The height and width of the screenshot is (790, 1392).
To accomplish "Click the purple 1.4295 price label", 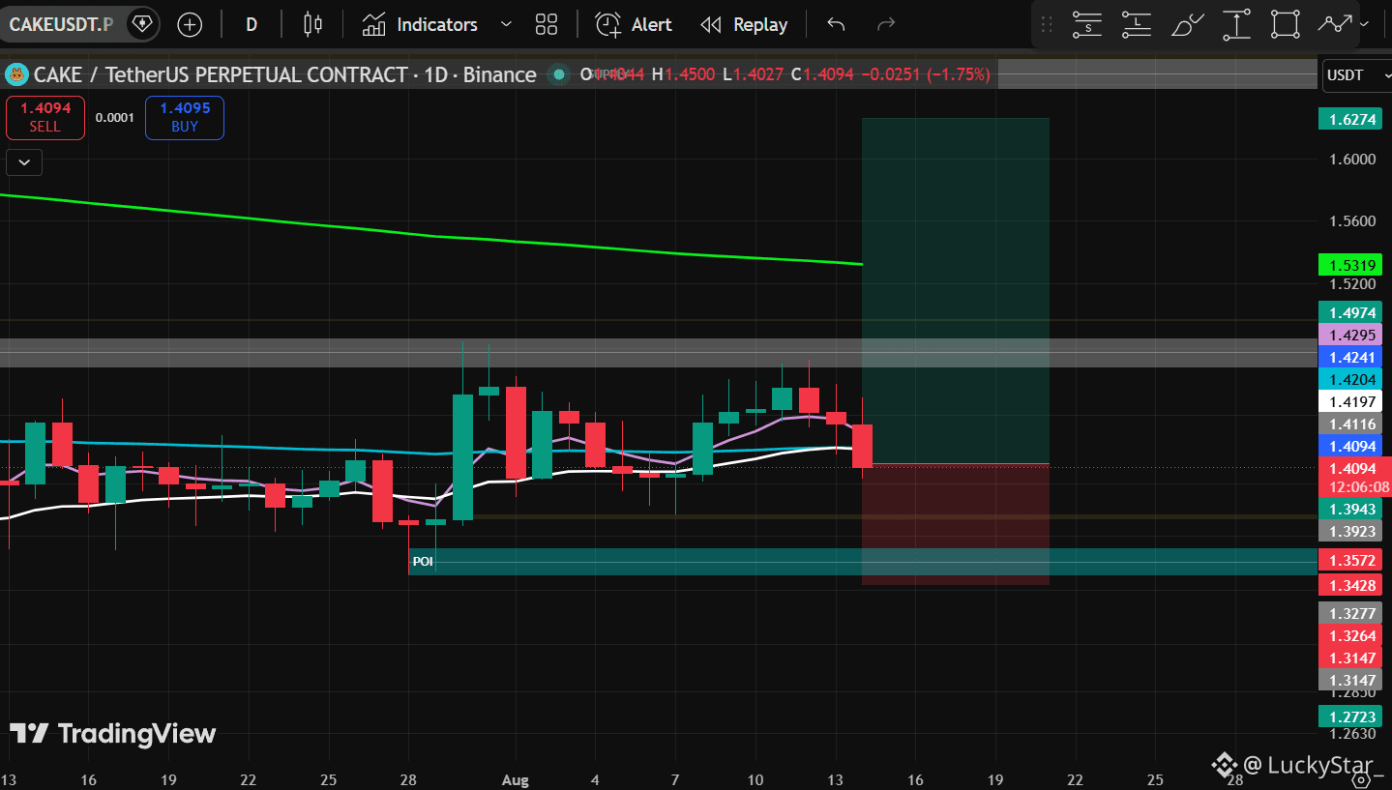I will 1349,335.
